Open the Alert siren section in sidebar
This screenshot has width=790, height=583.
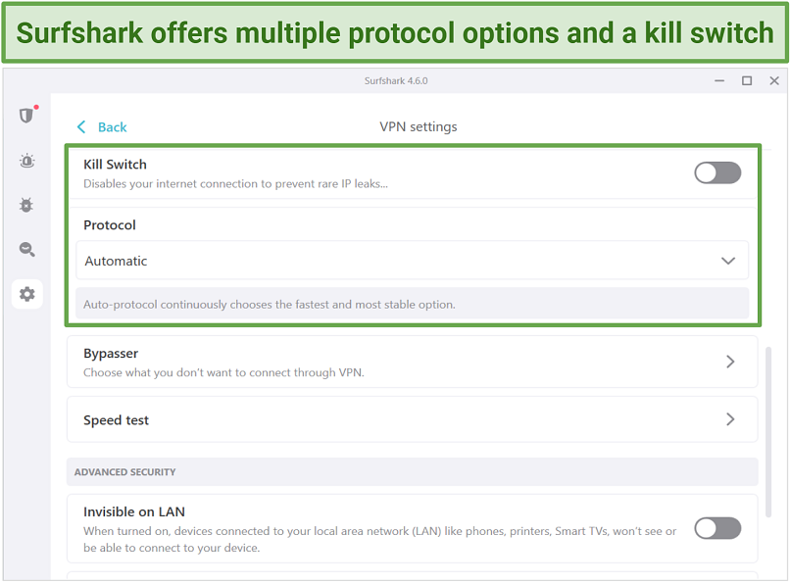coord(26,161)
